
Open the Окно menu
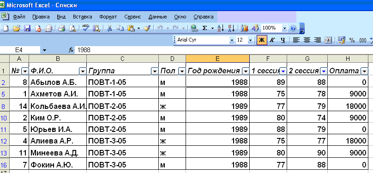coord(180,17)
